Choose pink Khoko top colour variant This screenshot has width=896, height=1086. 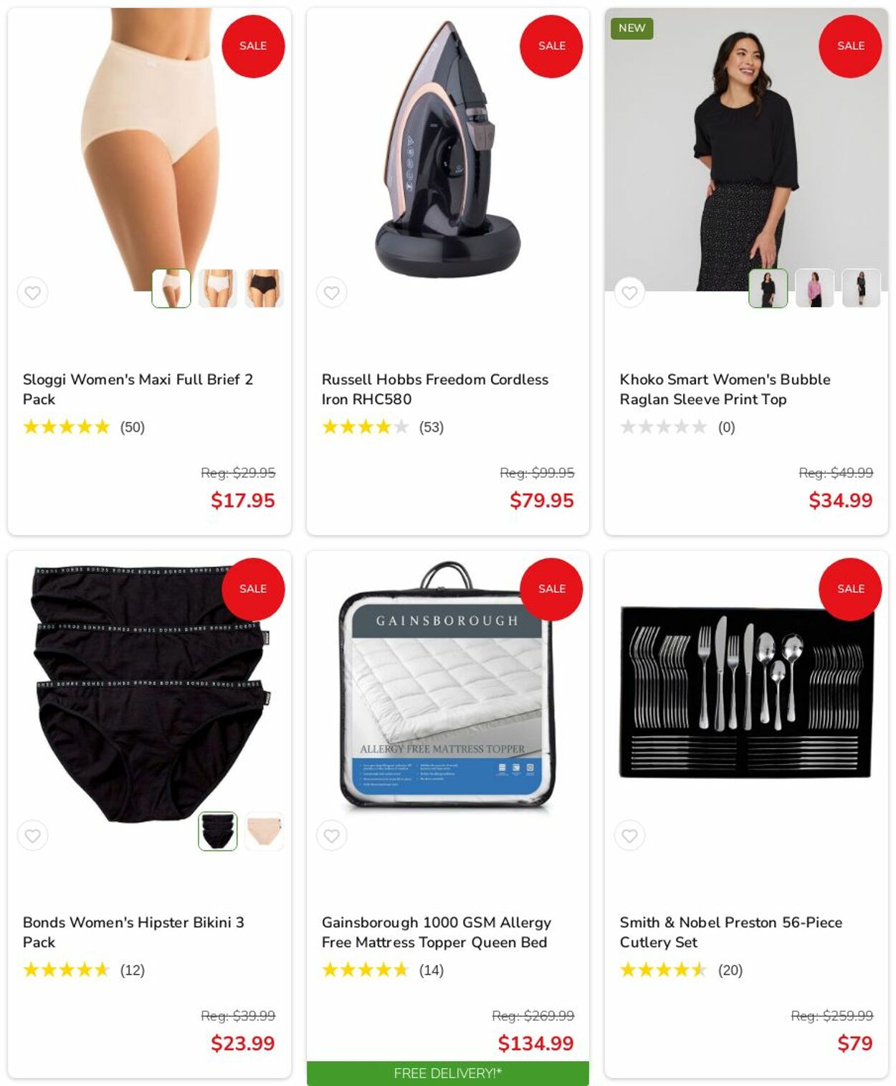814,288
